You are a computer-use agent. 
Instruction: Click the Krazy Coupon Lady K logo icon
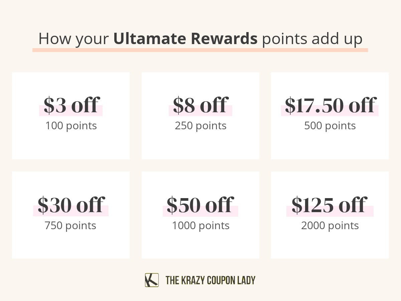(x=151, y=280)
